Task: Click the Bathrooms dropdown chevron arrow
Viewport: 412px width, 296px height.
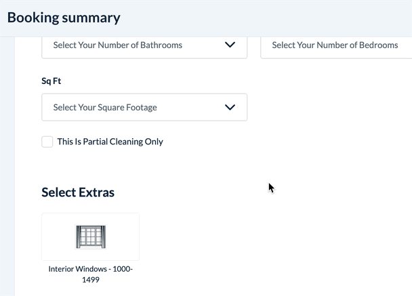Action: pos(230,45)
